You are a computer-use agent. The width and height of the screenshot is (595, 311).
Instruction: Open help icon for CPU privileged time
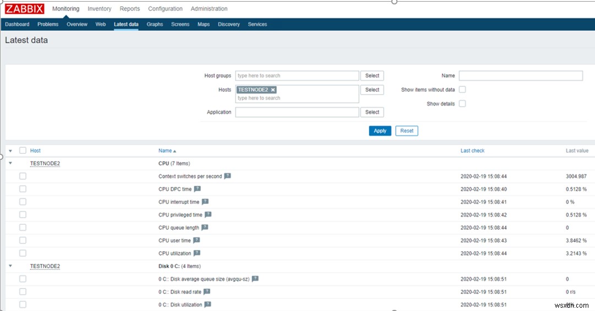coord(208,214)
